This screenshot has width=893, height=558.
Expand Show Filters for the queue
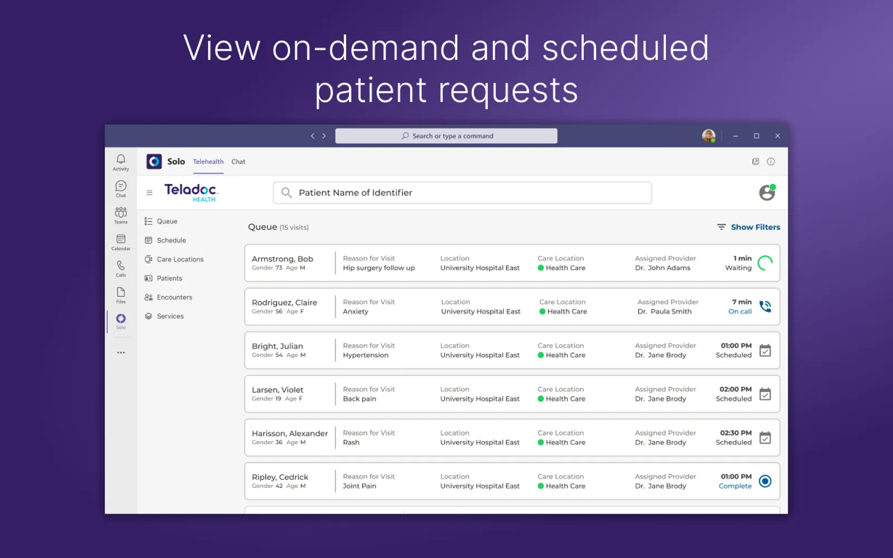click(748, 227)
